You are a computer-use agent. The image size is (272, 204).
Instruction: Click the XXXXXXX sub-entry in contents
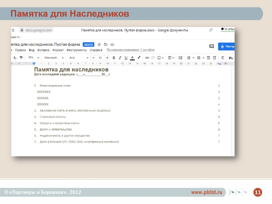(44, 92)
